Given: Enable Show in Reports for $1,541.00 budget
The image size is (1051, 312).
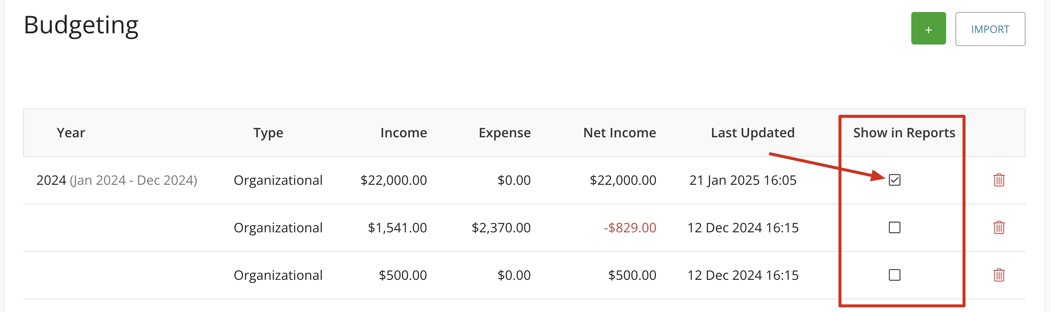Looking at the screenshot, I should coord(894,227).
